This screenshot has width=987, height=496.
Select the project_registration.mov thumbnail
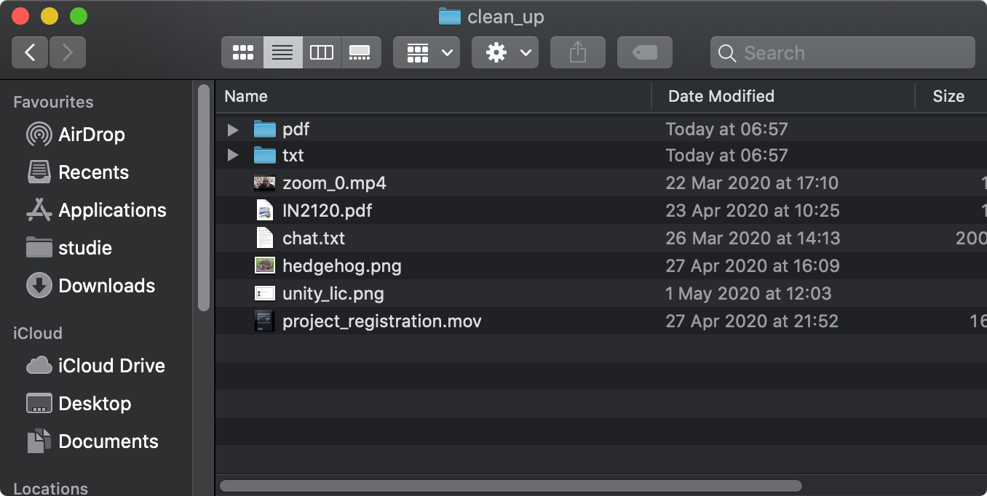(265, 321)
